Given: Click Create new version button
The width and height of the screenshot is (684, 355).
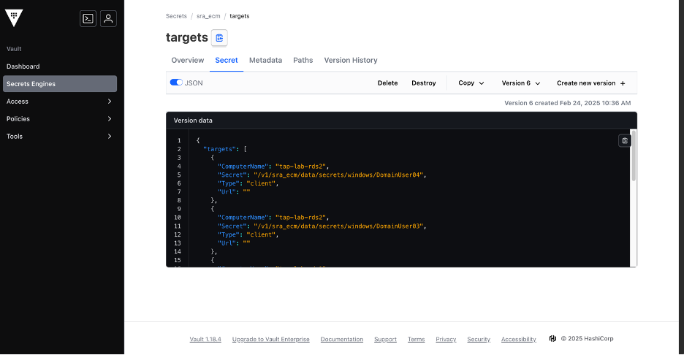Looking at the screenshot, I should pos(591,83).
